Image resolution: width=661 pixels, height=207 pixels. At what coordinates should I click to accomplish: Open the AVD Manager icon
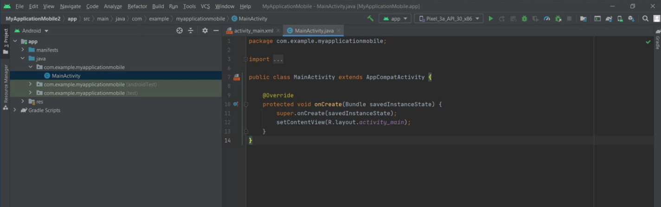coord(620,19)
